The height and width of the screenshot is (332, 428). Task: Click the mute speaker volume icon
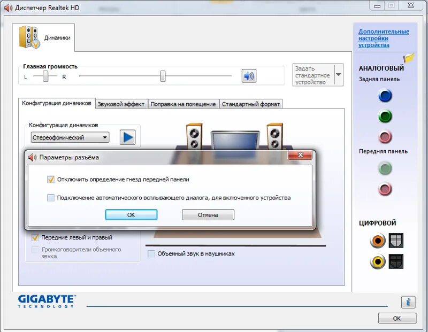pyautogui.click(x=249, y=76)
